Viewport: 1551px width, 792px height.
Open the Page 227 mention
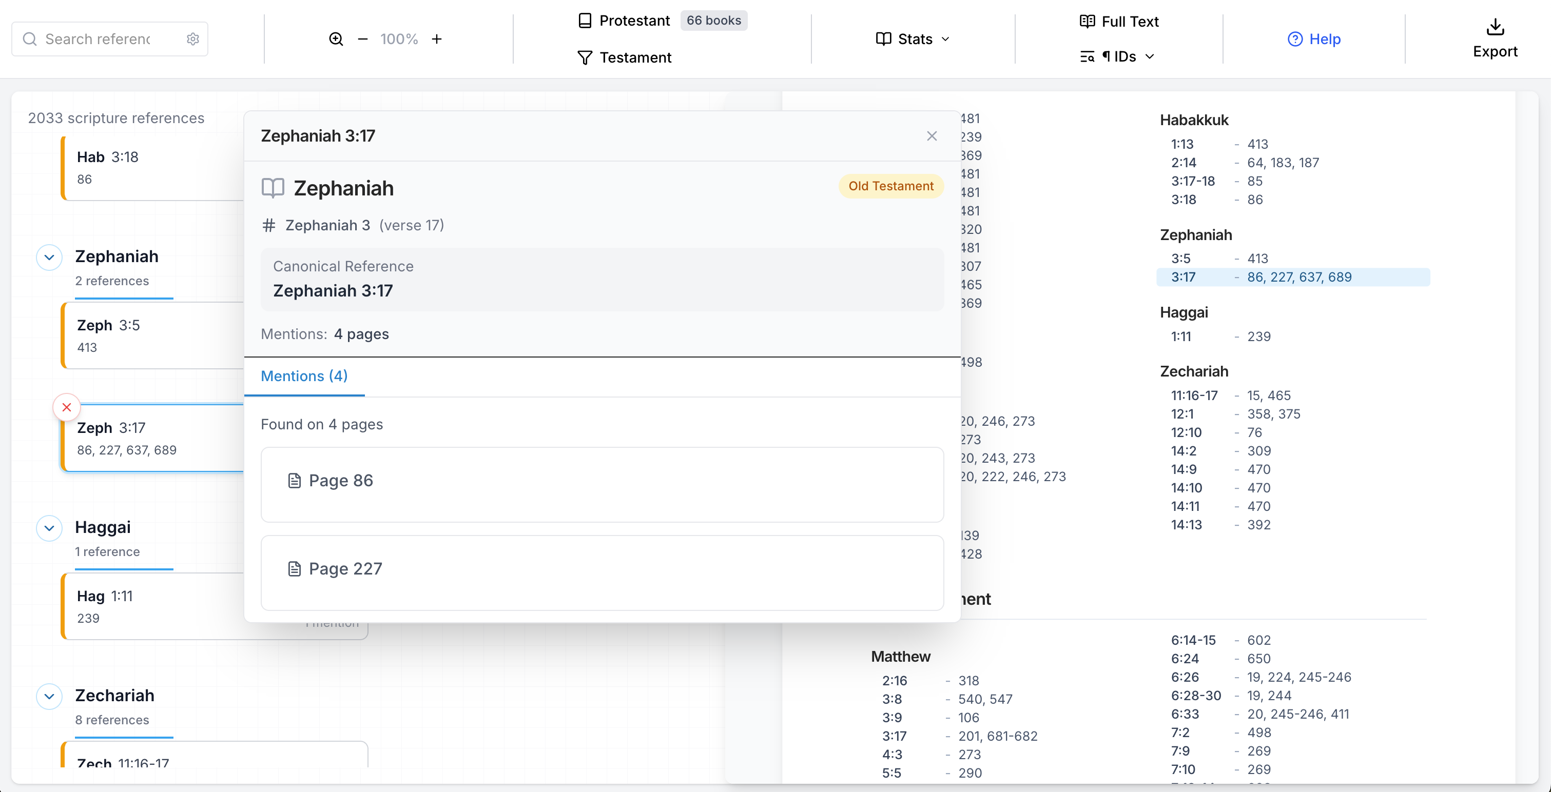pos(345,568)
